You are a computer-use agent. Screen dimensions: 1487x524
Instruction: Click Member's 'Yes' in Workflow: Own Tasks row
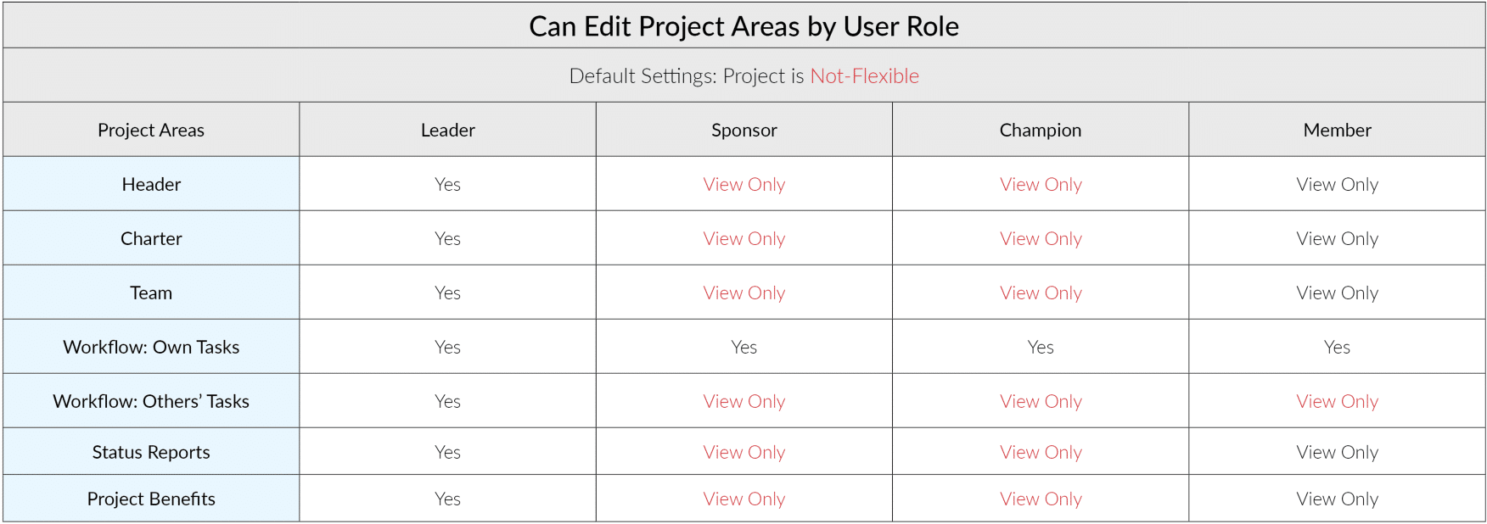point(1337,347)
